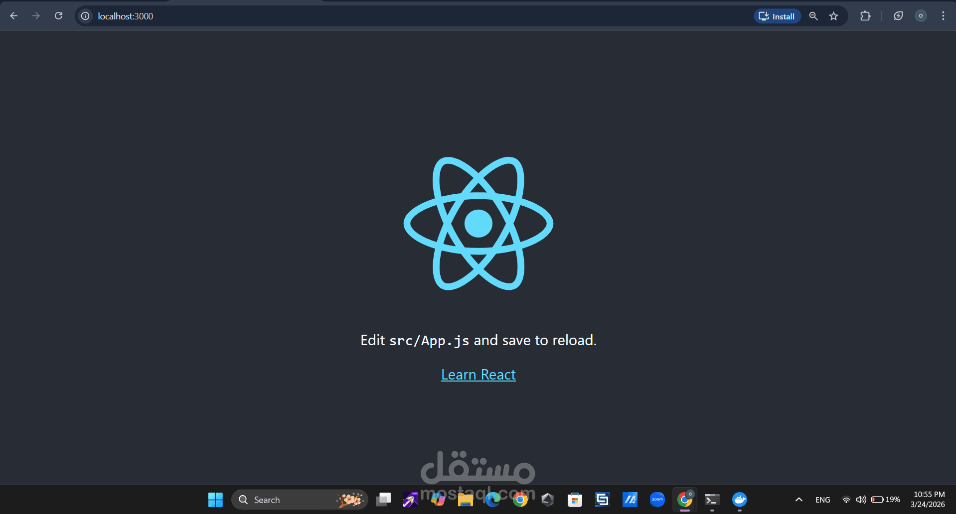956x514 pixels.
Task: Click the leaf-shaped toolbar icon beside the profile
Action: 898,16
